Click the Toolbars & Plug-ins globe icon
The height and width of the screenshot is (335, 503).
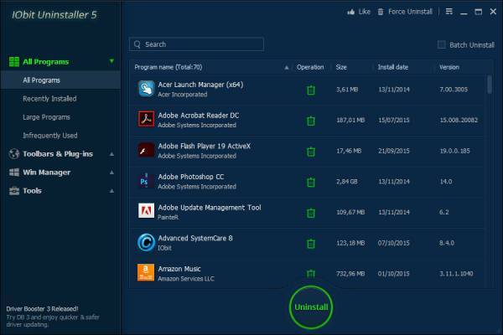[14, 154]
